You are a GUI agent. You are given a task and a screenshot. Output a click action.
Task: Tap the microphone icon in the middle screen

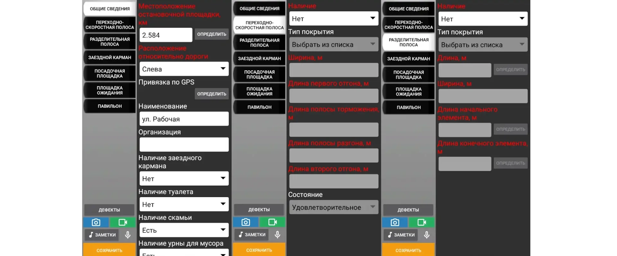coord(277,235)
